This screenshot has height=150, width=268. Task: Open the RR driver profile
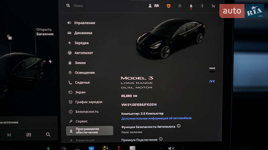coord(154,6)
